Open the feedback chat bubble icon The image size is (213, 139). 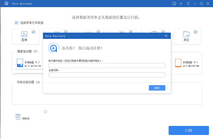pos(174,4)
